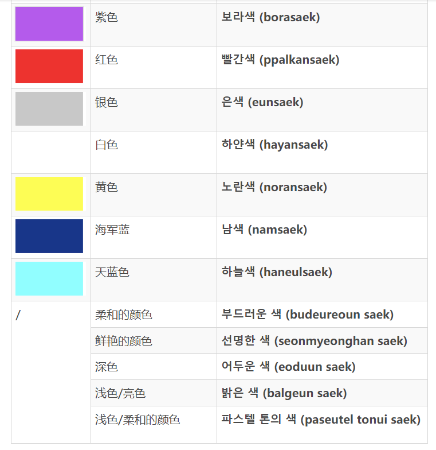Pick the yellow color swatch
Viewport: 436px width, 450px height.
(x=49, y=193)
